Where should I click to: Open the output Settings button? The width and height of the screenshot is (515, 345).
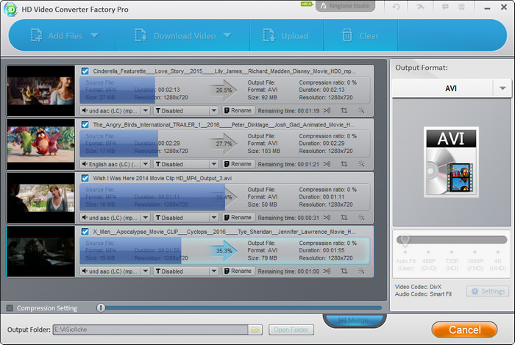pyautogui.click(x=488, y=291)
